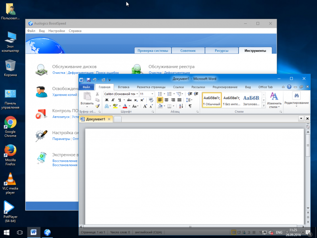This screenshot has width=317, height=238.
Task: Open the font size 11 dropdown
Action: (152, 94)
